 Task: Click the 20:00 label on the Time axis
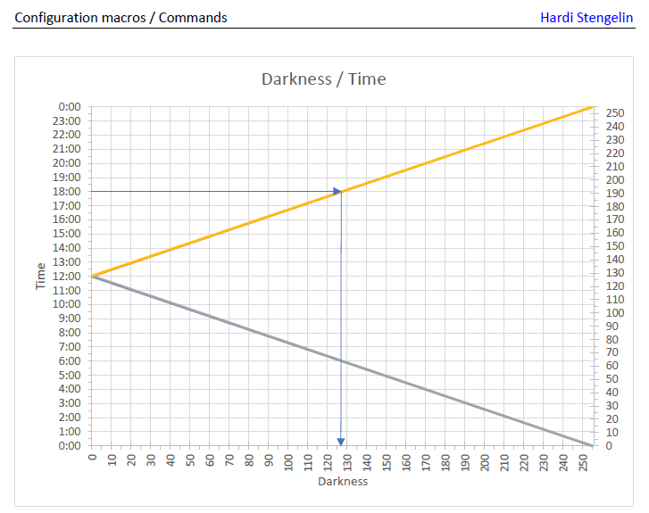coord(67,163)
